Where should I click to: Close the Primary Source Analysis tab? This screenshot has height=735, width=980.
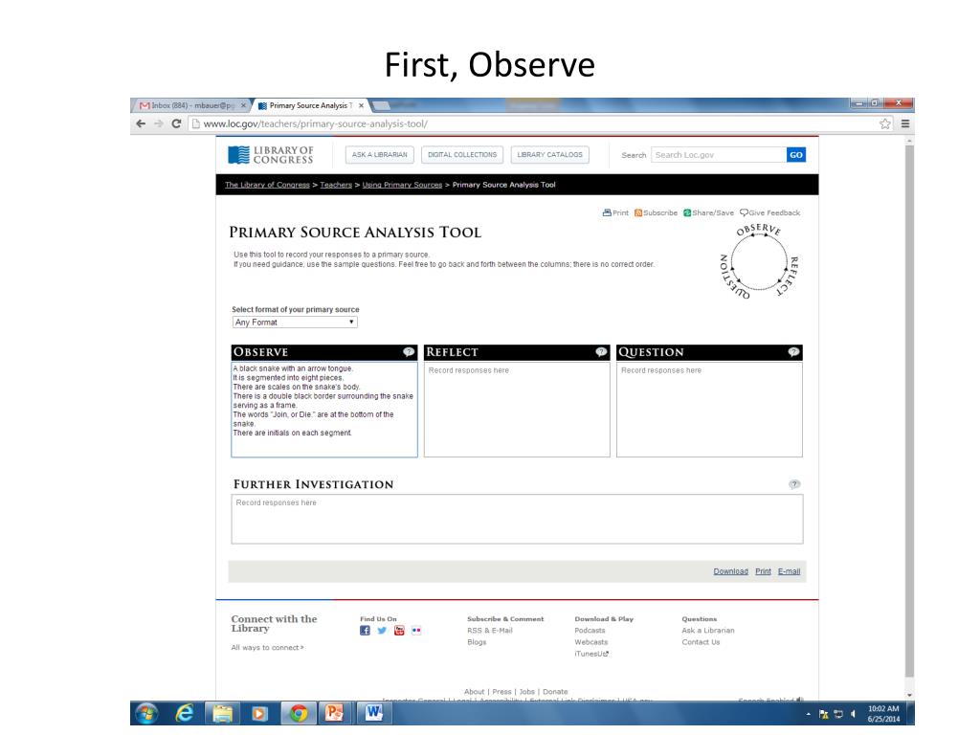(361, 105)
